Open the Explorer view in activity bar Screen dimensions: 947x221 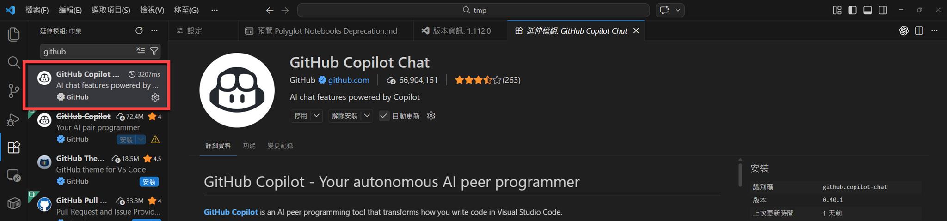pyautogui.click(x=14, y=34)
